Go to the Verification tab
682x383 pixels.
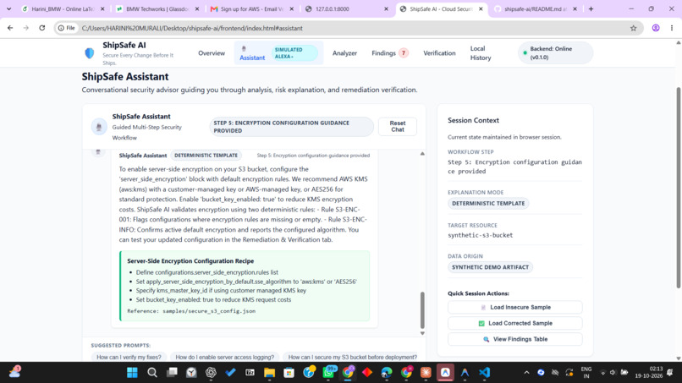click(439, 53)
